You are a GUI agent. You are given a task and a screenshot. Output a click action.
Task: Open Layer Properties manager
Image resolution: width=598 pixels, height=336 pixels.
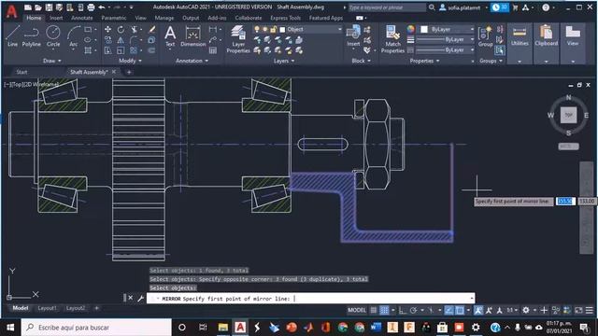point(238,39)
